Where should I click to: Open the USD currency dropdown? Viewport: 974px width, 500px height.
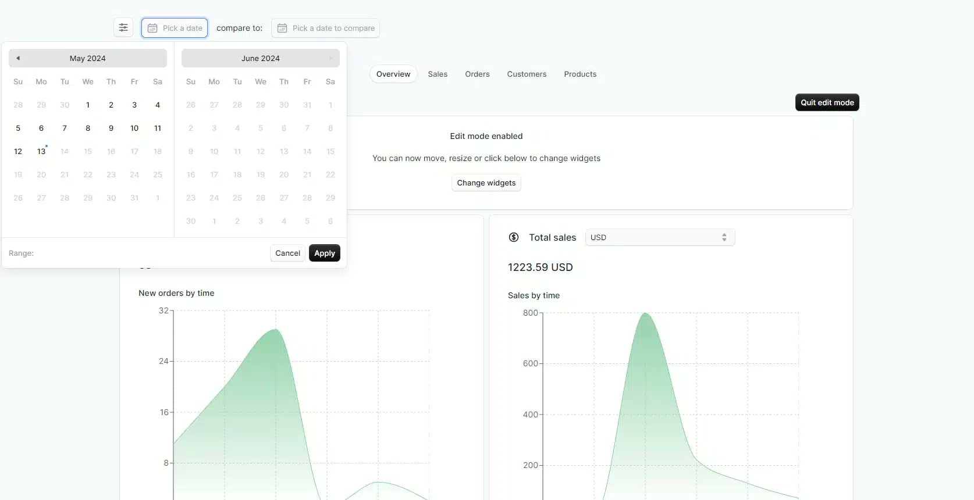coord(660,237)
